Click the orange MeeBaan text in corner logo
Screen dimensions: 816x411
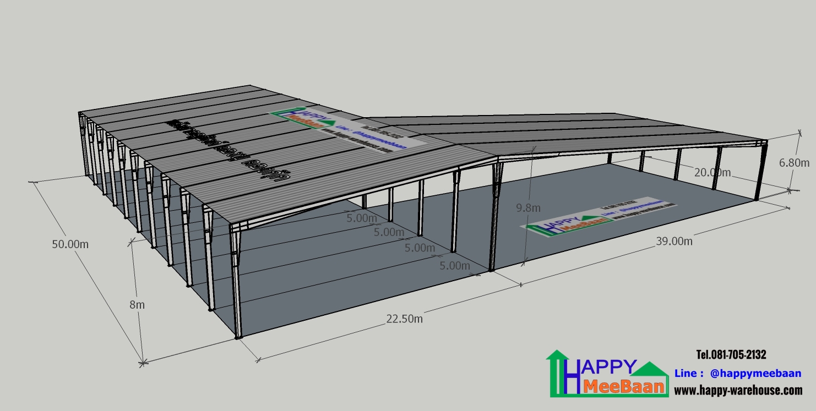pyautogui.click(x=625, y=386)
